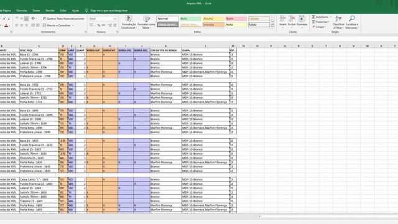Open the Geral number format combo box
The width and height of the screenshot is (398, 224).
click(x=103, y=19)
